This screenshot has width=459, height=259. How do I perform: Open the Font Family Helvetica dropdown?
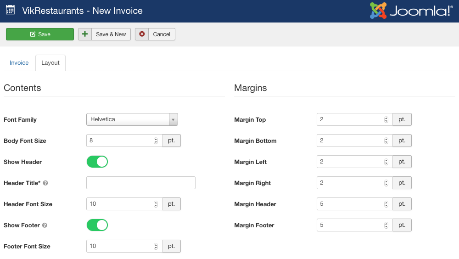point(132,119)
